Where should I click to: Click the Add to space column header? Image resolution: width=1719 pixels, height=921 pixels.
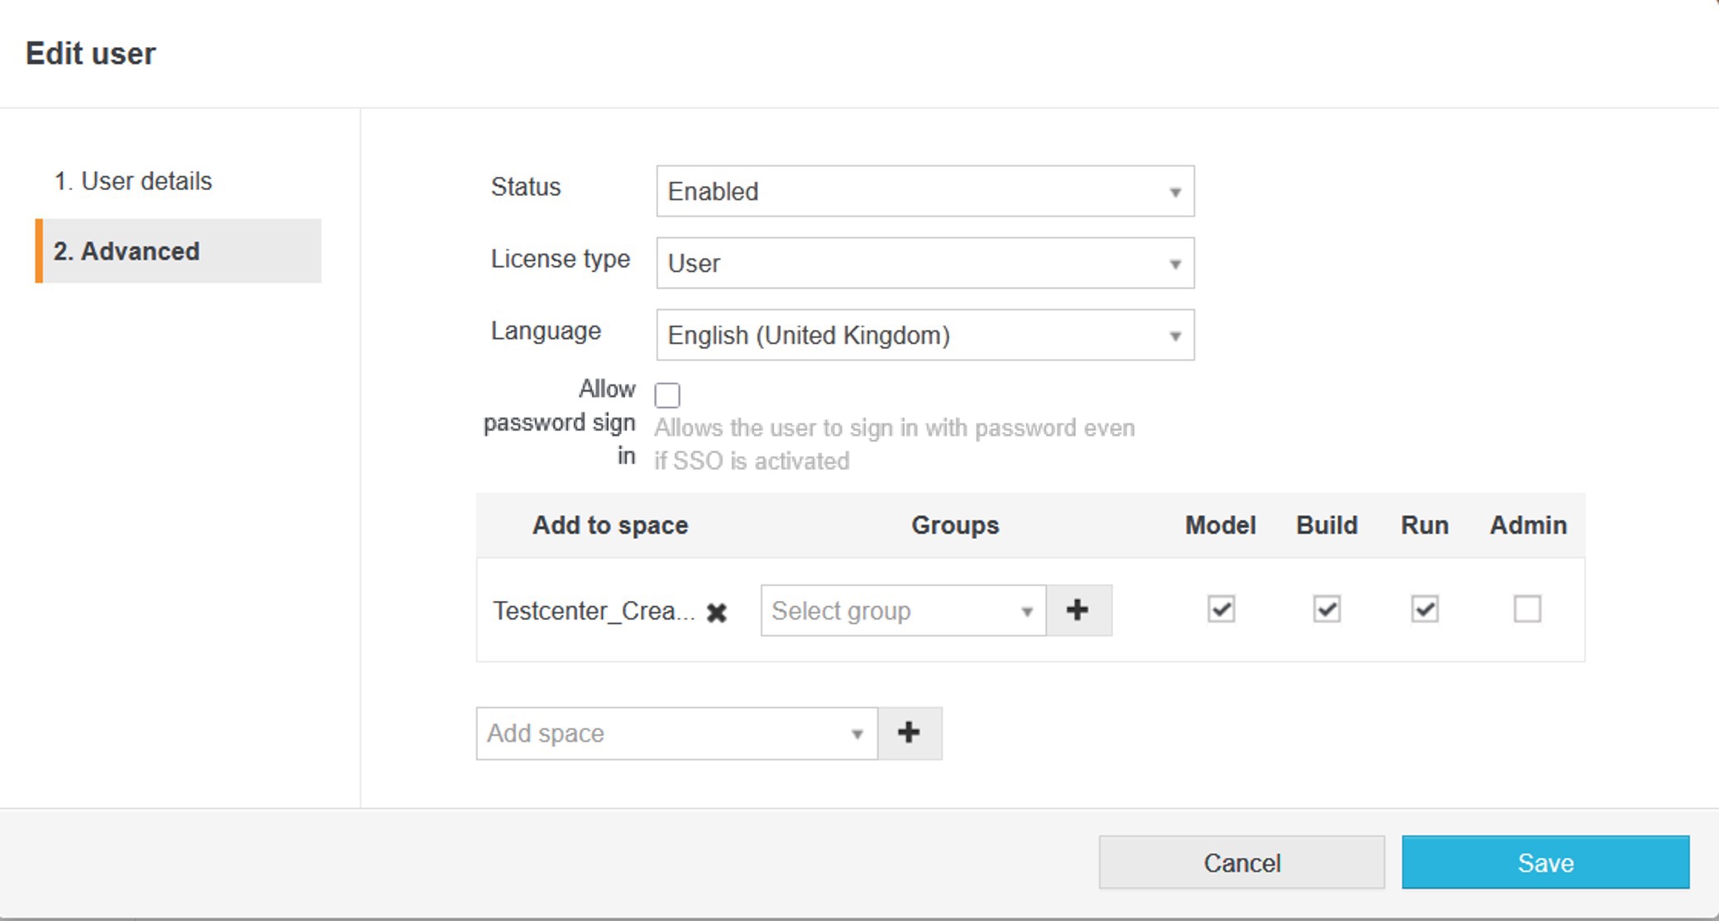tap(610, 525)
